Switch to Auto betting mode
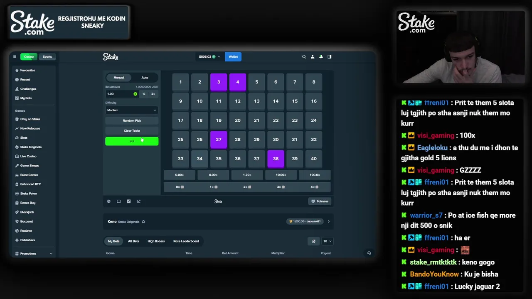Image resolution: width=532 pixels, height=299 pixels. [145, 78]
